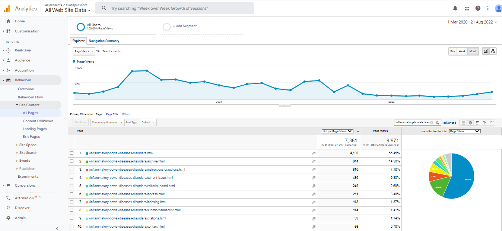Image resolution: width=502 pixels, height=231 pixels.
Task: Click the advanced filter link
Action: point(449,123)
